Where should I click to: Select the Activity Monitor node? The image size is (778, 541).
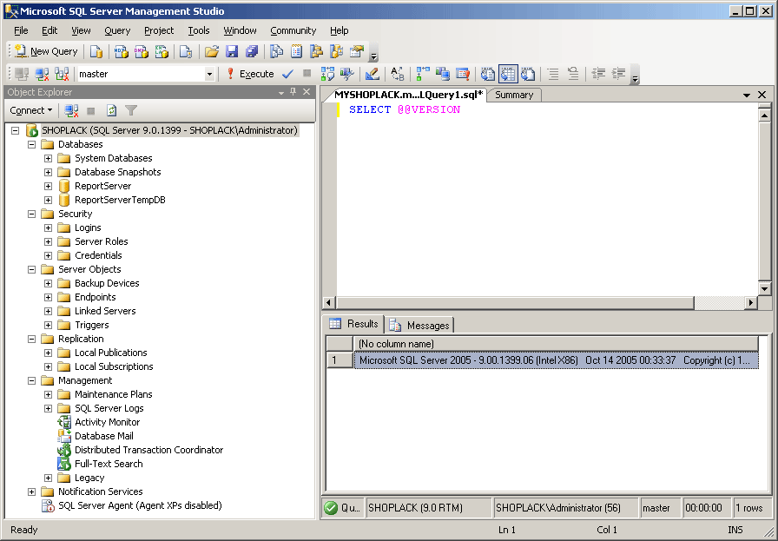107,422
